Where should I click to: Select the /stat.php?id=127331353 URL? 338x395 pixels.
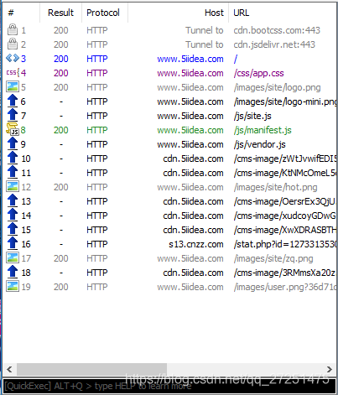[285, 244]
